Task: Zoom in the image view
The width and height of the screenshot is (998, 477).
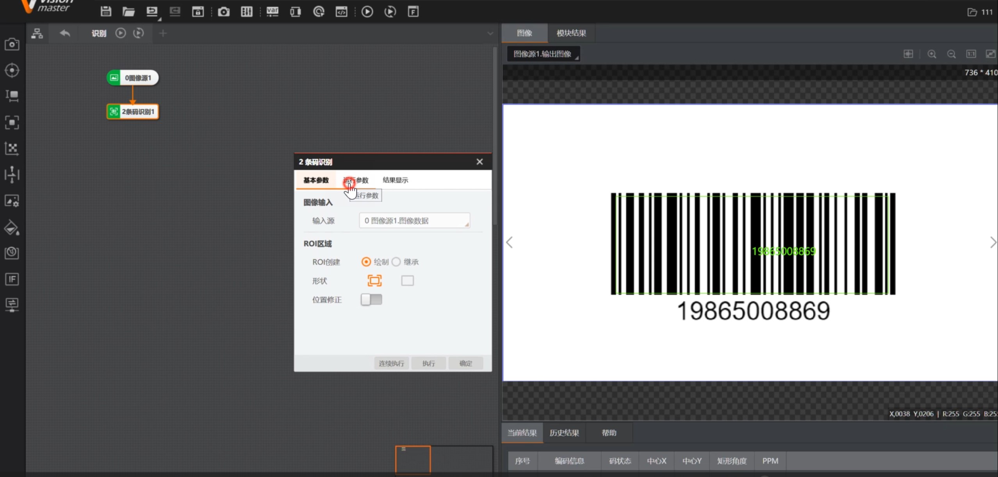Action: 932,54
